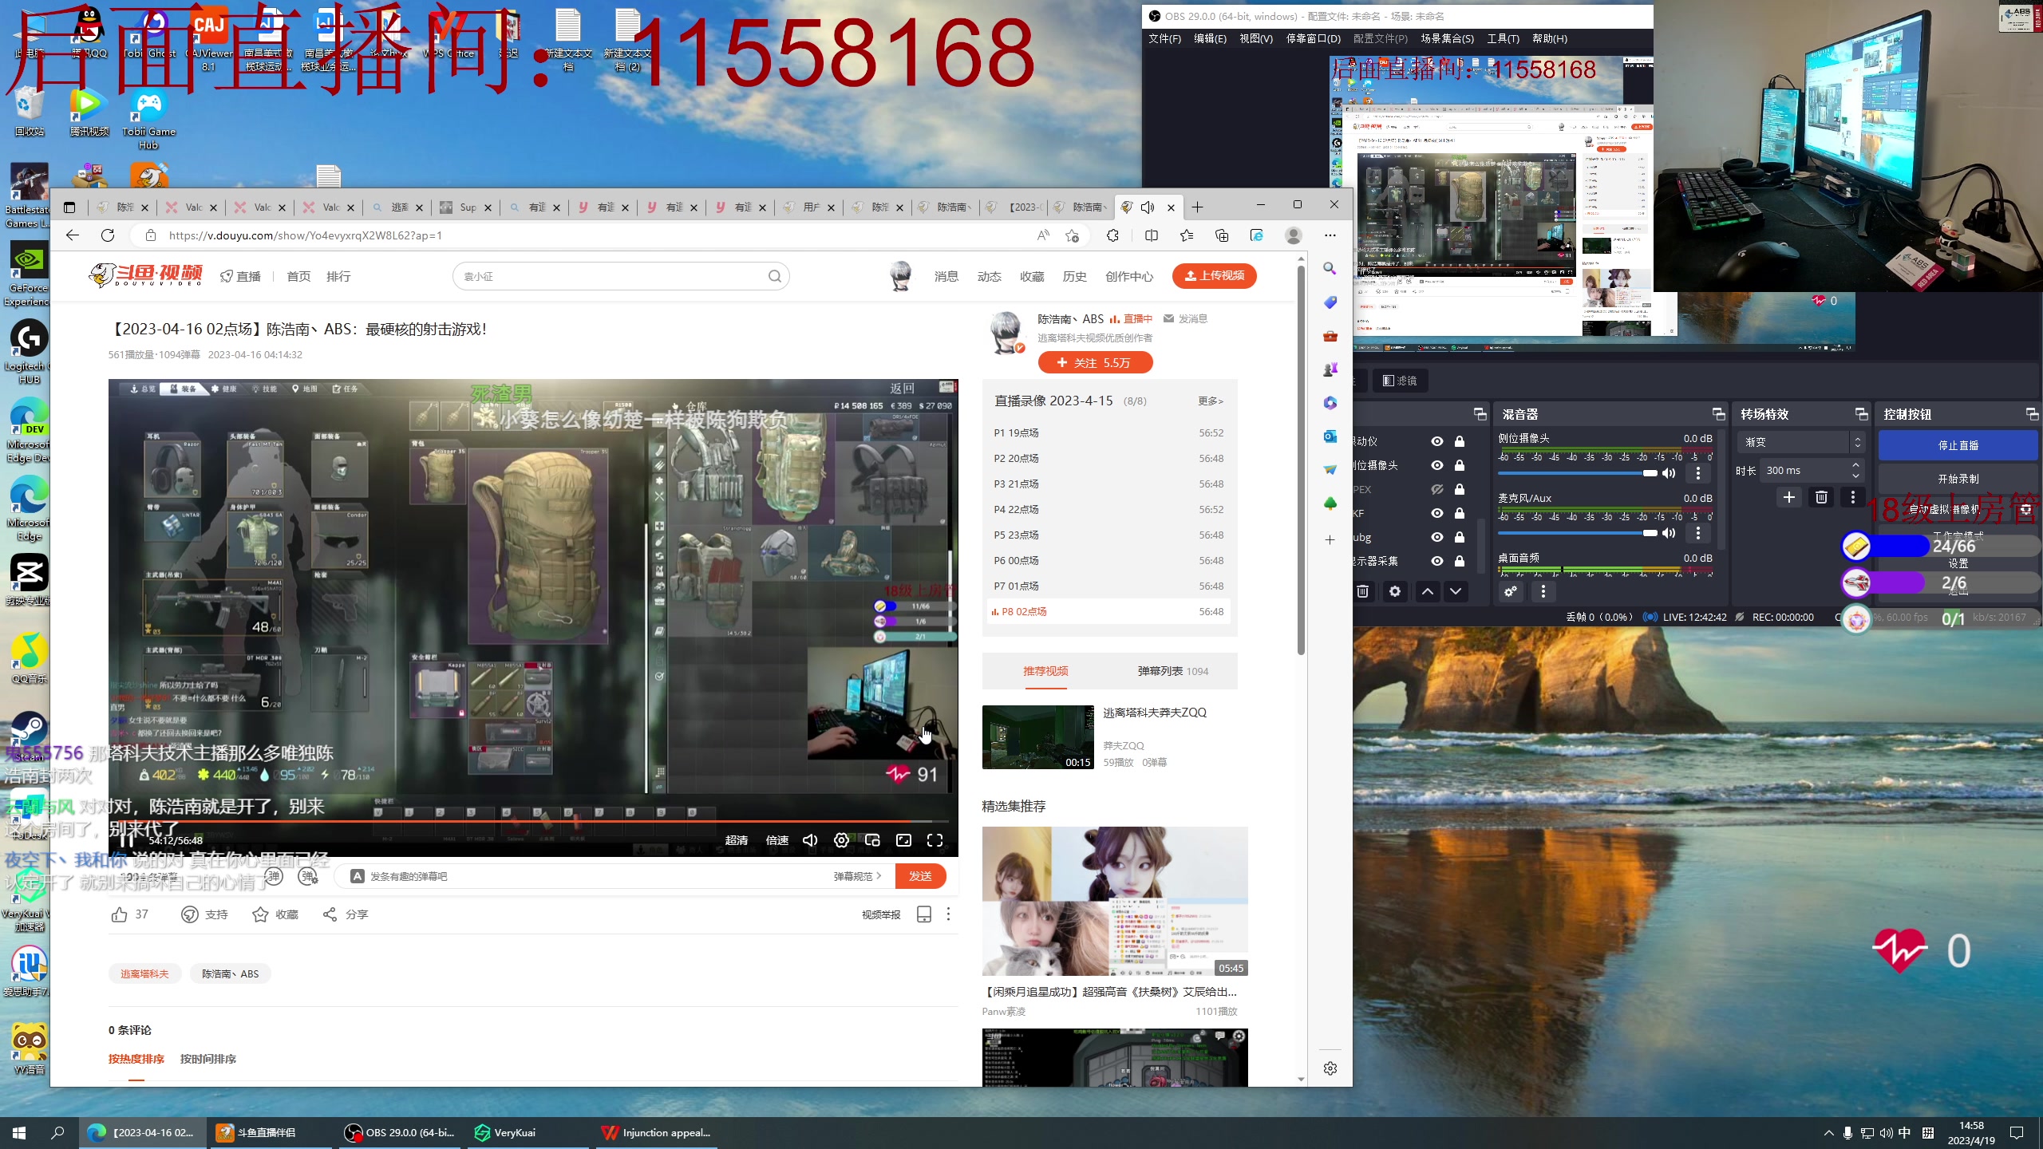The width and height of the screenshot is (2043, 1149).
Task: Click the 支持 support icon
Action: (189, 914)
